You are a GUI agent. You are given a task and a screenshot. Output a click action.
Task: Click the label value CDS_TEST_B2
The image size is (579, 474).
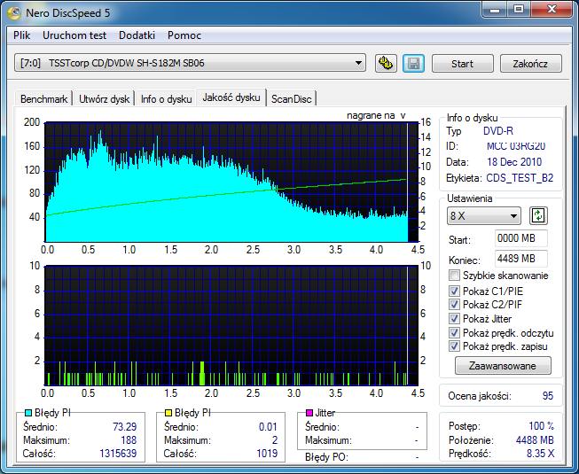pos(520,178)
